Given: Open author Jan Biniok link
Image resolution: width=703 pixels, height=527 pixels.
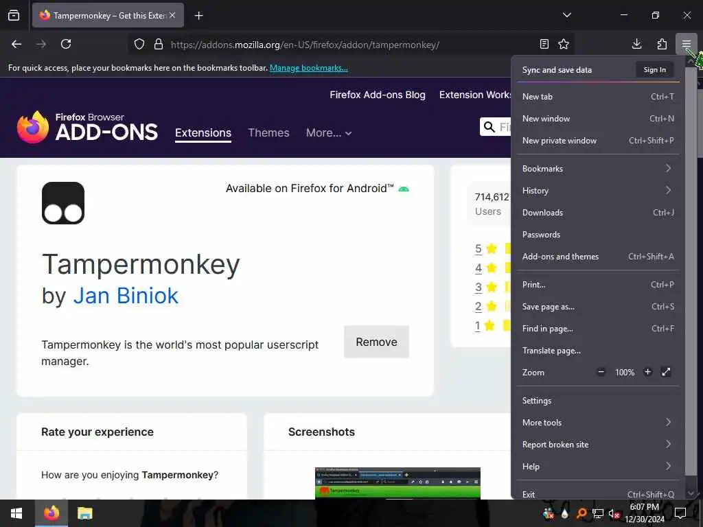Looking at the screenshot, I should (x=126, y=296).
